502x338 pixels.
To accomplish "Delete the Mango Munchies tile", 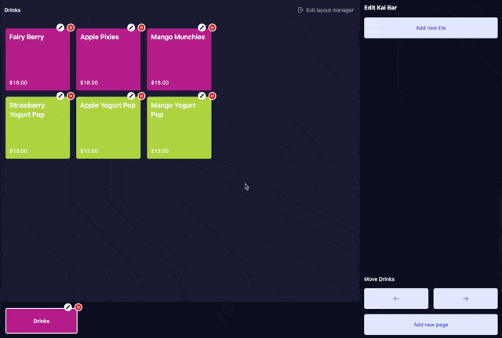I will [x=212, y=27].
